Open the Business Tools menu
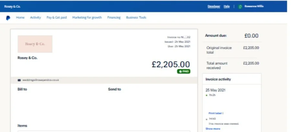 coord(136,17)
